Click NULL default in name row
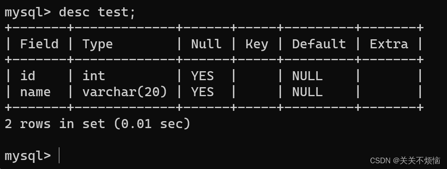This screenshot has height=169, width=447. coord(307,92)
